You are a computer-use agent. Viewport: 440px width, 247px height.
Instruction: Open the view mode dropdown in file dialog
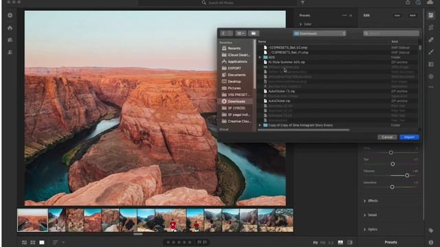click(x=241, y=34)
